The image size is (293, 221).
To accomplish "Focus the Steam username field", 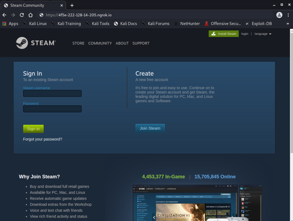I will [x=52, y=94].
